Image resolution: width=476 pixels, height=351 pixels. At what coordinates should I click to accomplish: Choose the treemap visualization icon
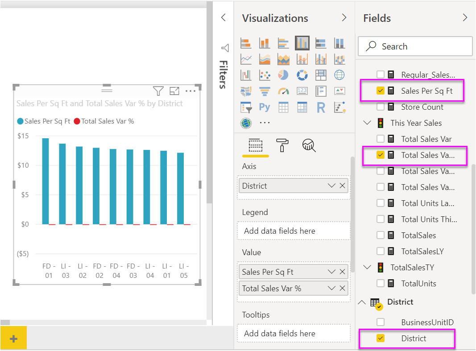pos(320,75)
